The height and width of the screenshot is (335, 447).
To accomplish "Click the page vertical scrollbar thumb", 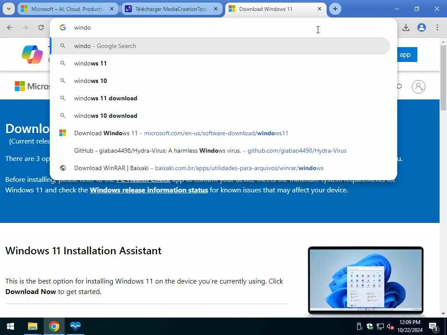I will (443, 78).
